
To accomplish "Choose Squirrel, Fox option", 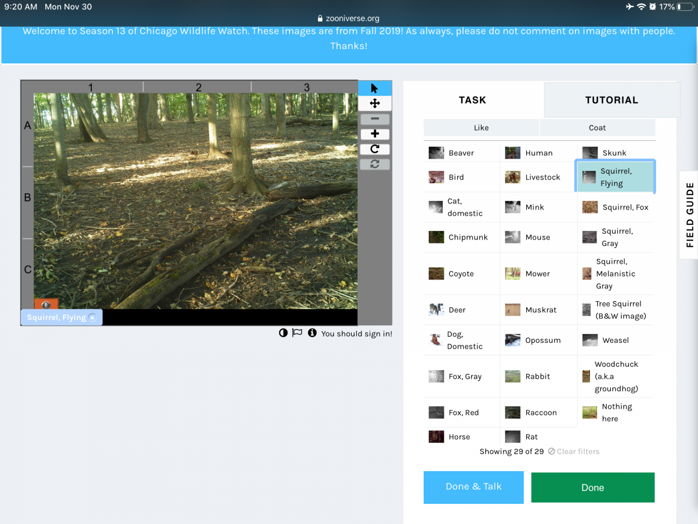I will point(615,207).
